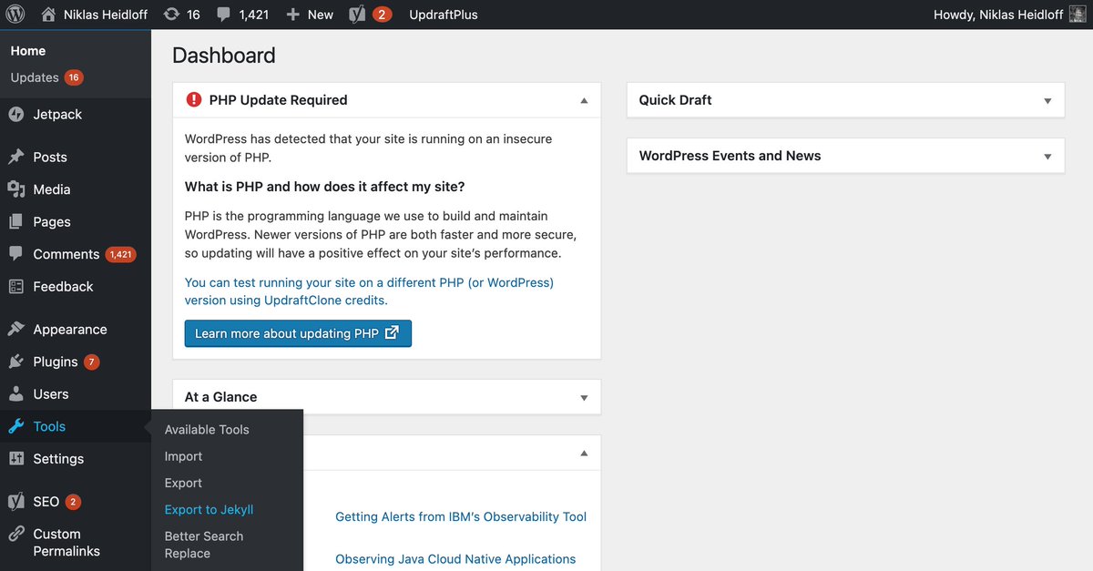The image size is (1093, 571).
Task: Click the comments bubble icon in admin bar
Action: (x=224, y=15)
